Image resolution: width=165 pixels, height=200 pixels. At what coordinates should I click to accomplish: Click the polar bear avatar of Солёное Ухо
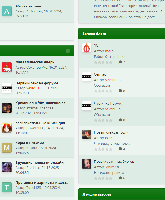pyautogui.click(x=7, y=67)
